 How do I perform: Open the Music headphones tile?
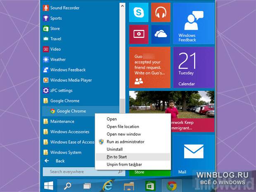click(x=161, y=12)
